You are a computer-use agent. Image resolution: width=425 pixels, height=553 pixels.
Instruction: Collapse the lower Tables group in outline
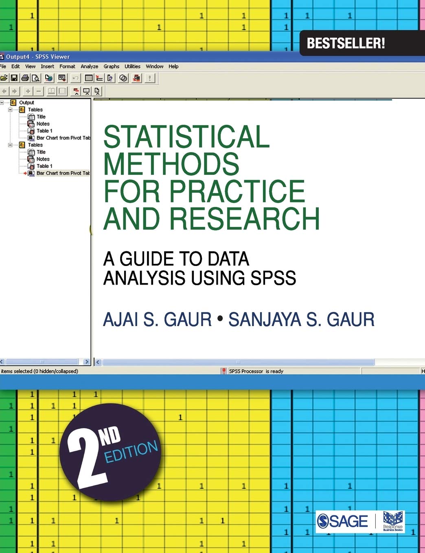(10, 145)
